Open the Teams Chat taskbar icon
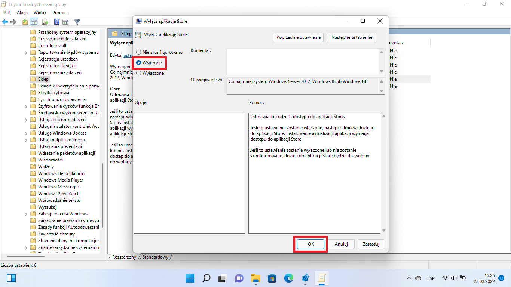Screen dimensions: 511x287 pyautogui.click(x=239, y=278)
